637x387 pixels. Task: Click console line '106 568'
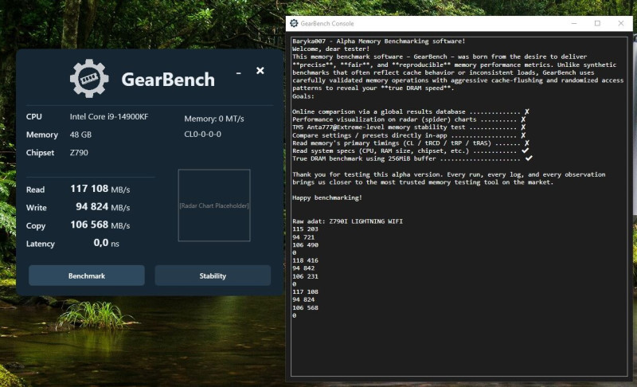pos(305,307)
